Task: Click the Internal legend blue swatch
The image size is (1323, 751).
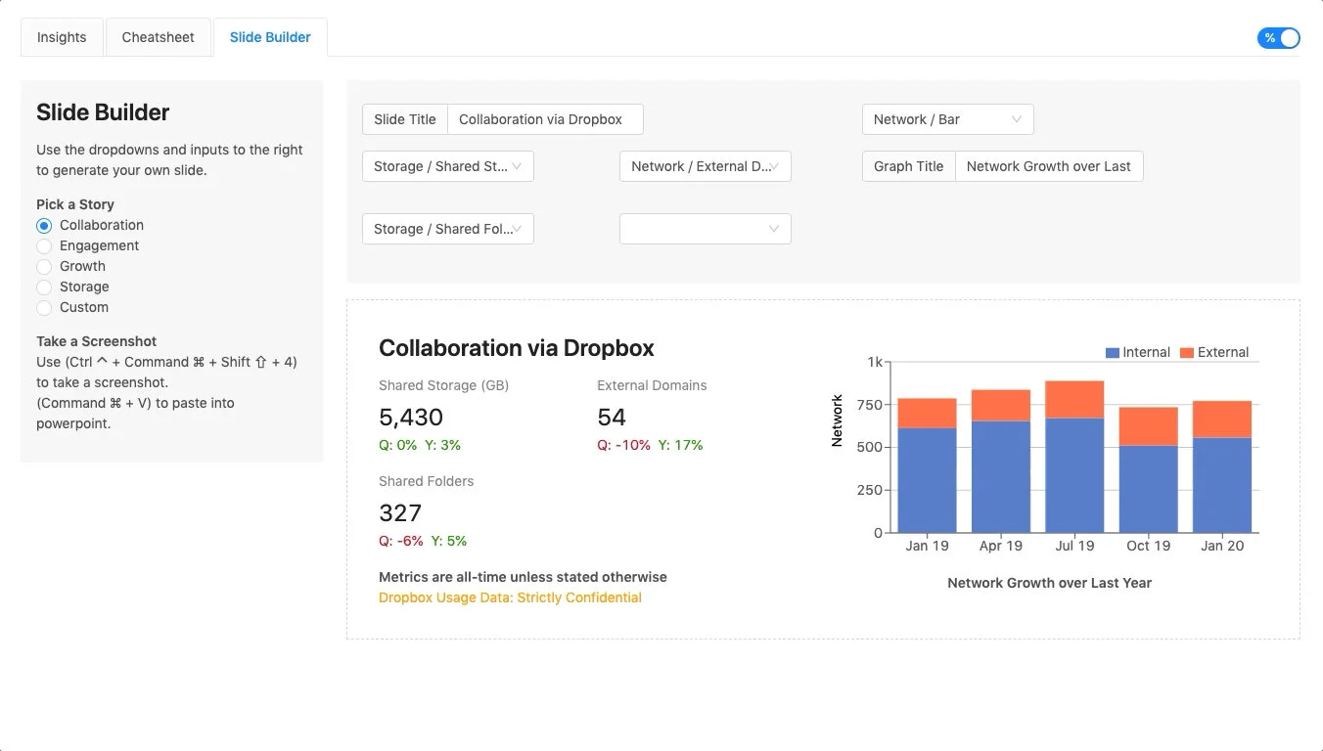Action: point(1112,353)
